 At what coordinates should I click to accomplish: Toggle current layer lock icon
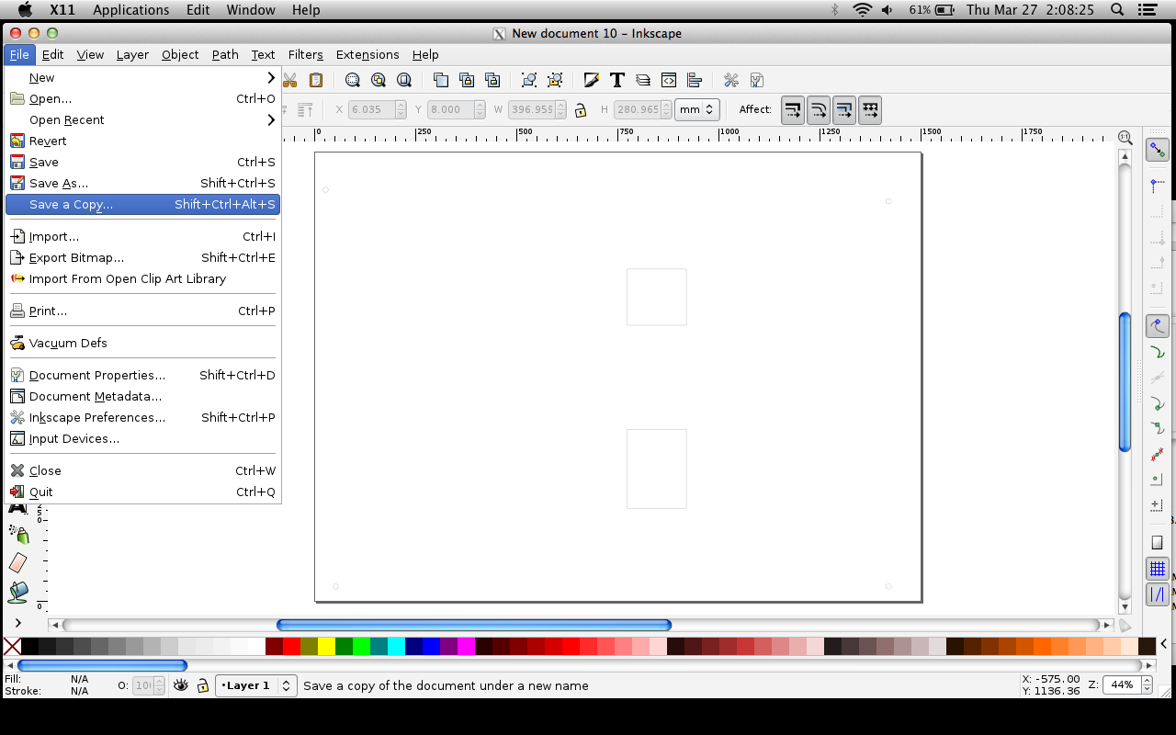pyautogui.click(x=203, y=685)
